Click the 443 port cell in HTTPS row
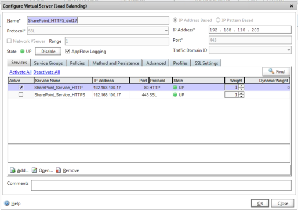 (x=145, y=95)
